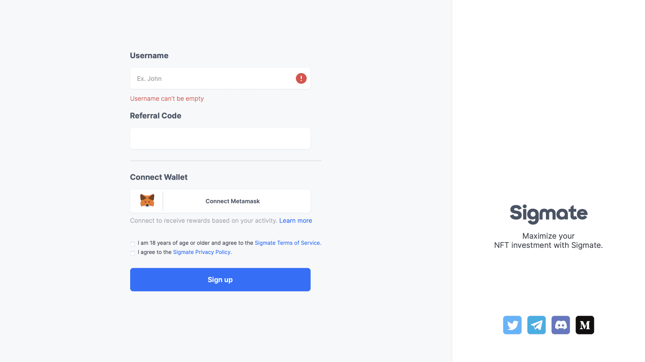
Task: Open the Telegram social icon
Action: [x=536, y=325]
